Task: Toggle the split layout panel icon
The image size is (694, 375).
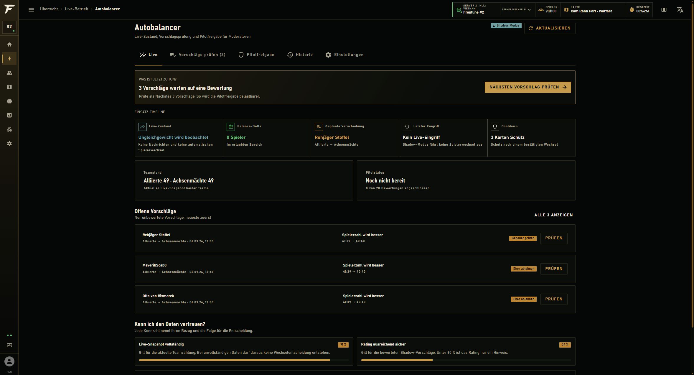Action: [664, 10]
